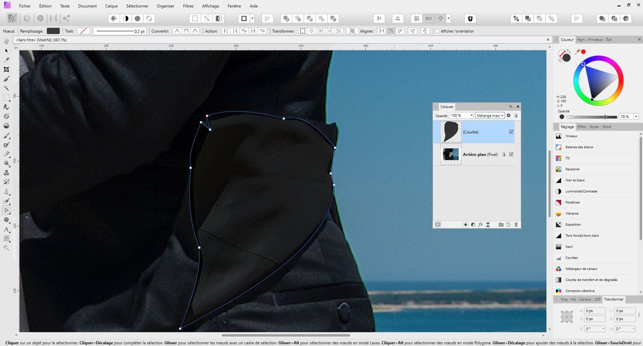Open the Assistant manager tuxedo icon
The image size is (643, 346).
coord(470,18)
